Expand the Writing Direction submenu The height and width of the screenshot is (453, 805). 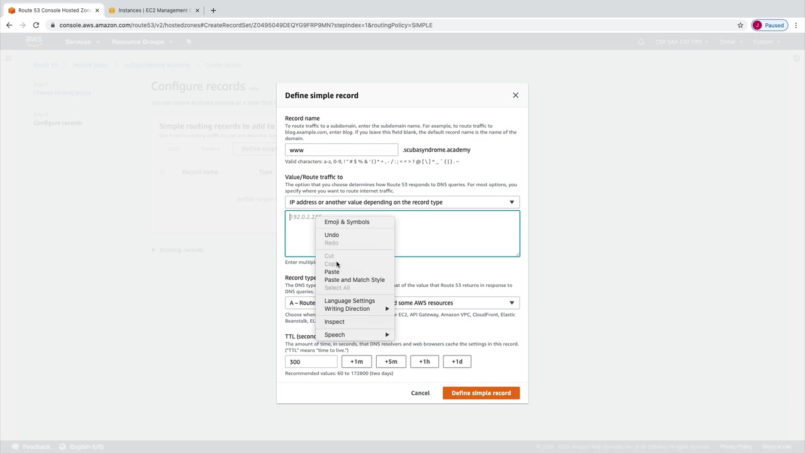click(x=355, y=309)
